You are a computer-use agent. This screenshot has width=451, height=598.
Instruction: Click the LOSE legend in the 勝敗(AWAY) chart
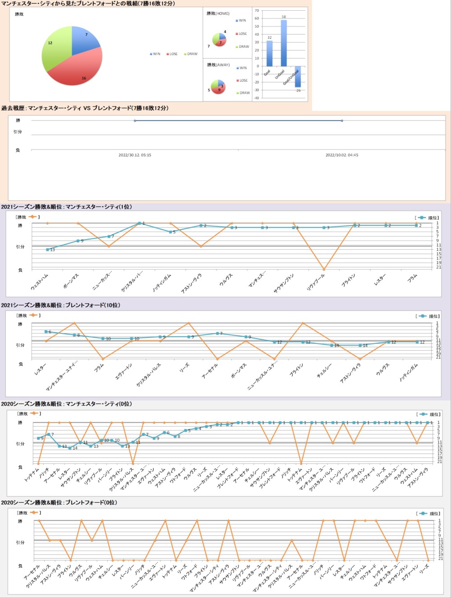tap(242, 81)
